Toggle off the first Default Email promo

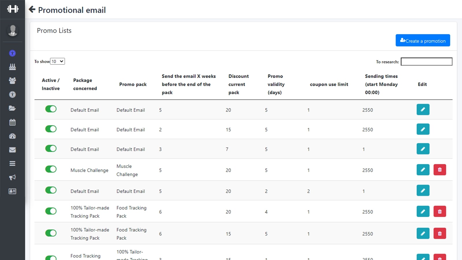(x=51, y=109)
